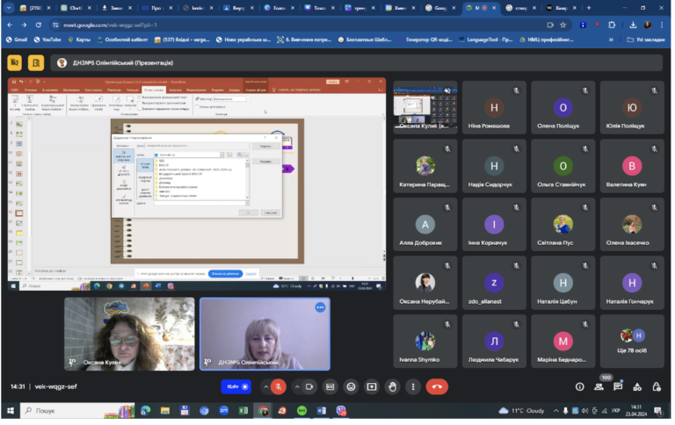This screenshot has height=425, width=675.
Task: Open more options three-dot menu
Action: [x=413, y=387]
